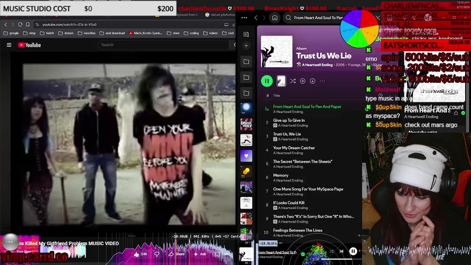The image size is (471, 265).
Task: Dislike the YouTube video
Action: point(157,254)
